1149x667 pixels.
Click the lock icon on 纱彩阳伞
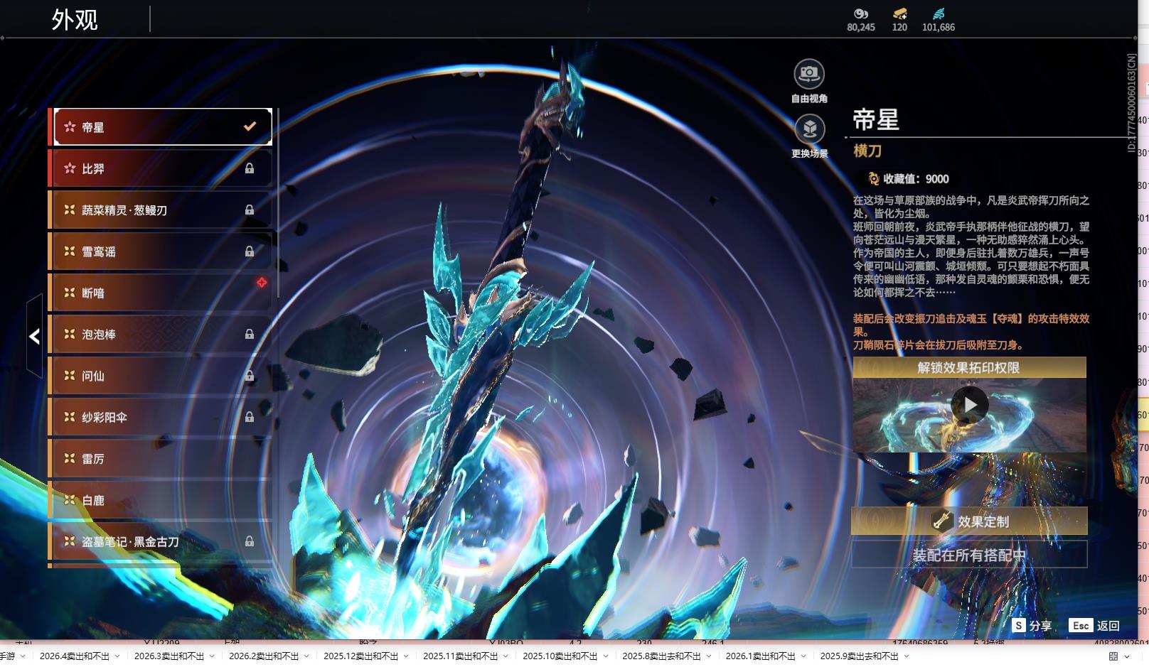[250, 417]
